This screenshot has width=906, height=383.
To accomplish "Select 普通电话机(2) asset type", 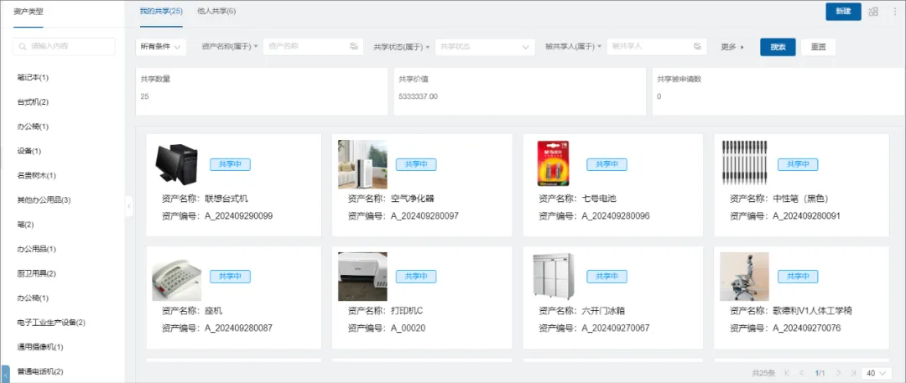I will (40, 371).
